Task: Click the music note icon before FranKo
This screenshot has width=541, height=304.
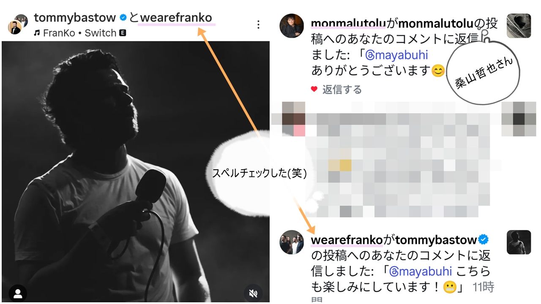Action: [x=37, y=33]
